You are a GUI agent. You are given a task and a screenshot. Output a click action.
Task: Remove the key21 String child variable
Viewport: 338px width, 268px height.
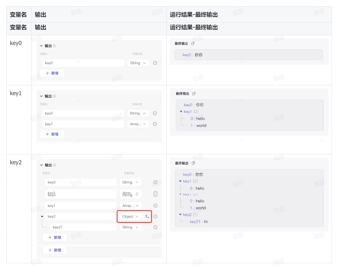[x=155, y=227]
